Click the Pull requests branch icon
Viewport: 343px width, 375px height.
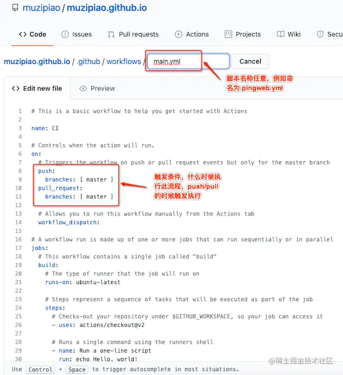[111, 34]
